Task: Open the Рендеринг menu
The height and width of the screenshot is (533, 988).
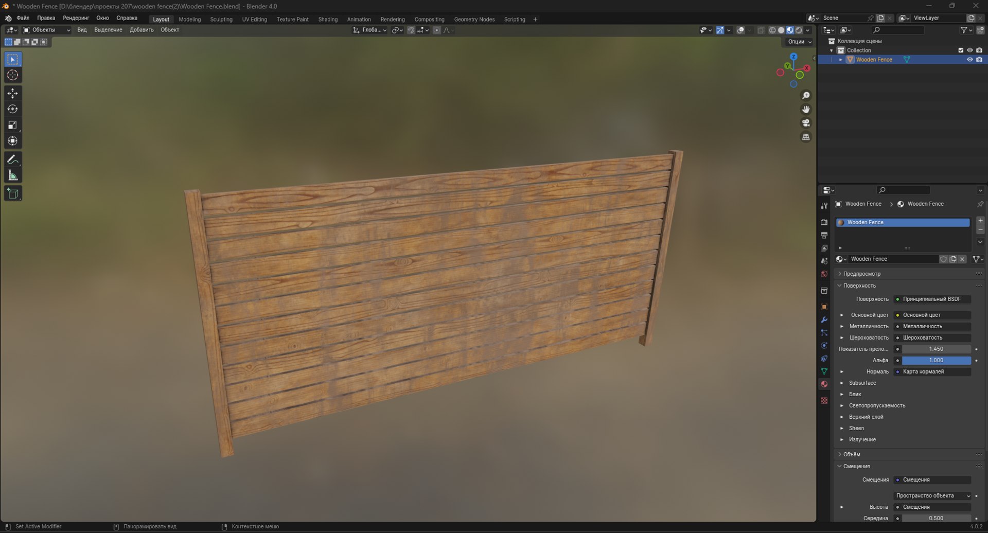Action: coord(76,18)
